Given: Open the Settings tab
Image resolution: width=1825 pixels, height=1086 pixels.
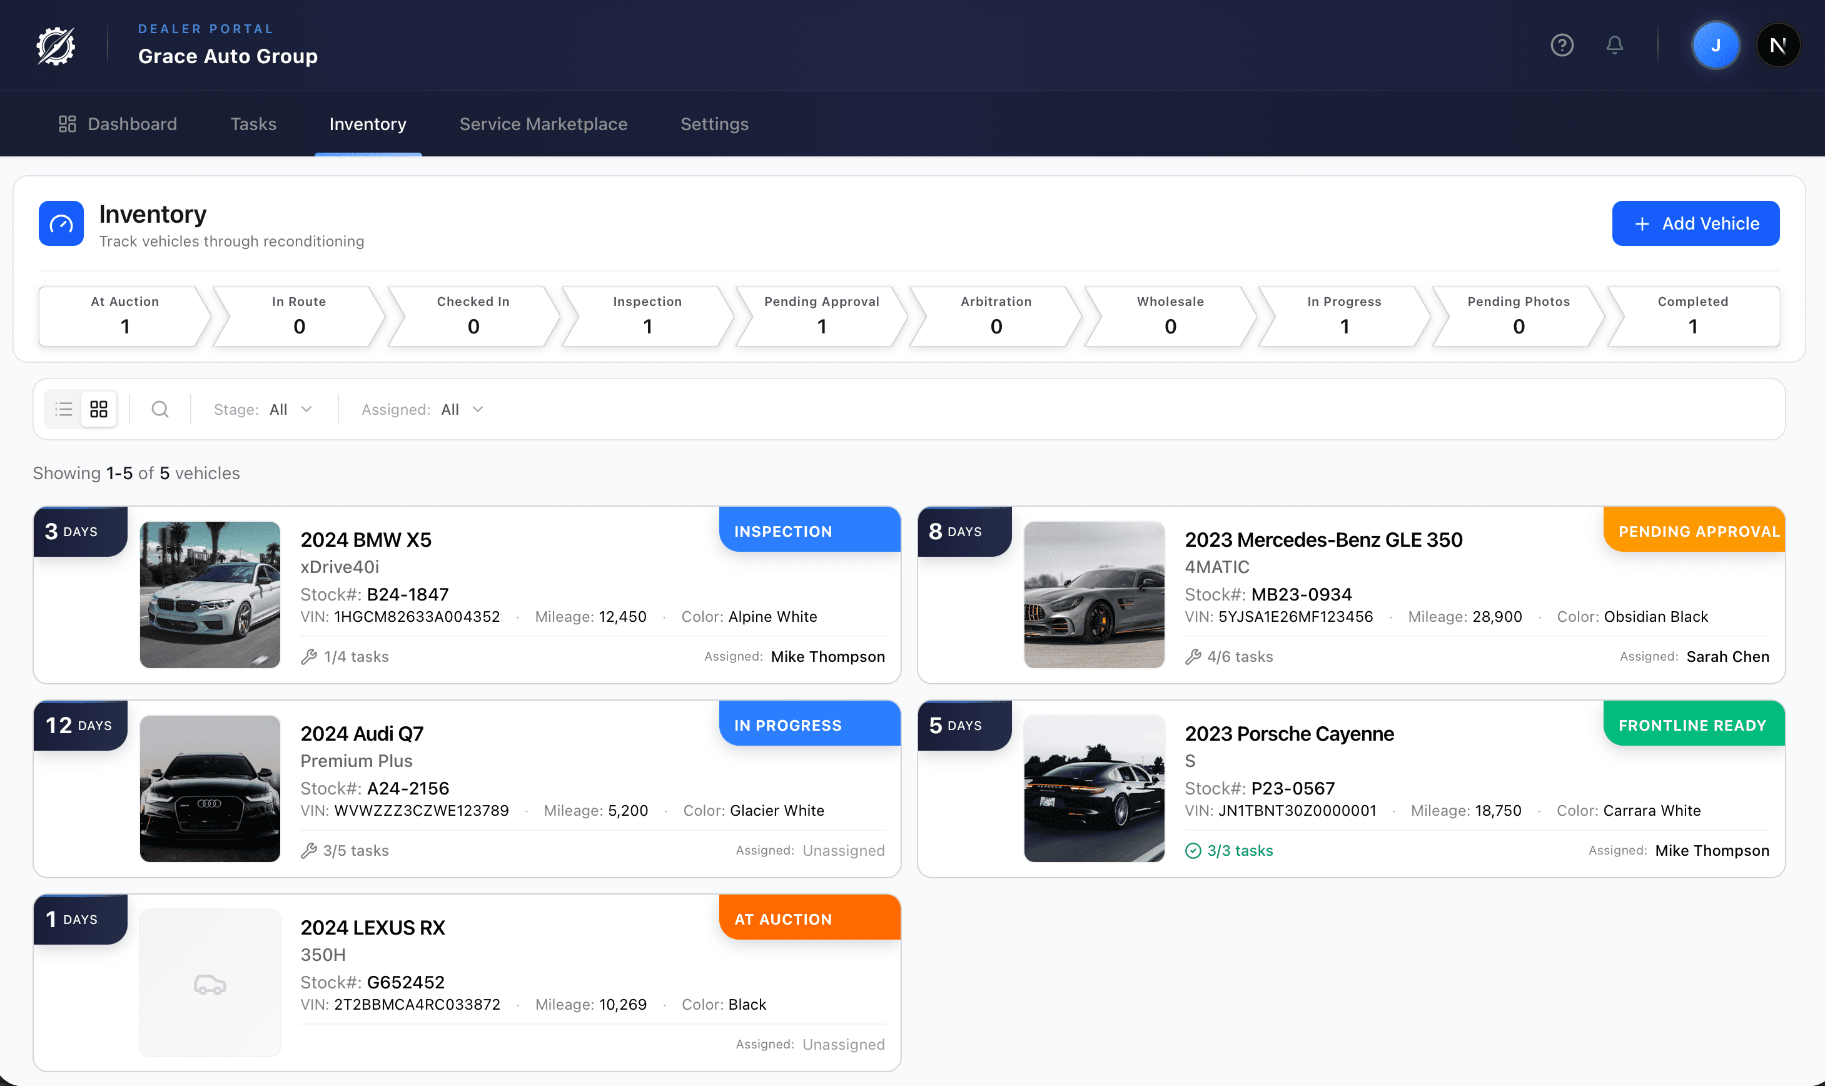Looking at the screenshot, I should (x=715, y=124).
